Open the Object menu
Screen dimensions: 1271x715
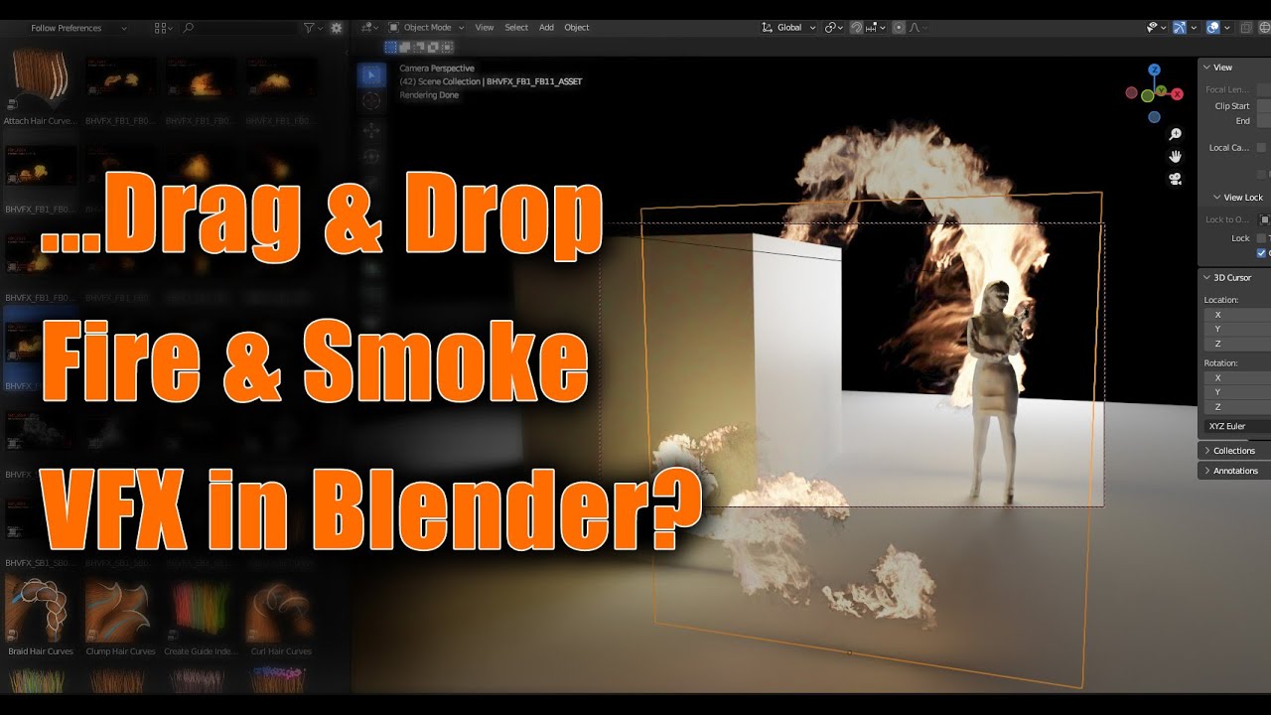[577, 28]
